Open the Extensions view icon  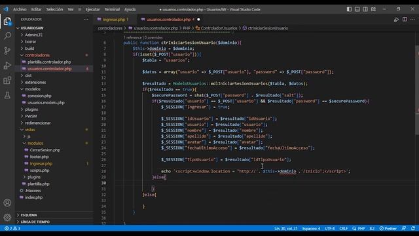tap(7, 80)
